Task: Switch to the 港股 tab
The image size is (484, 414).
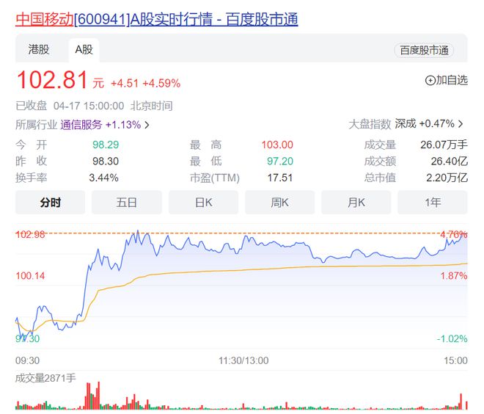Action: (x=39, y=49)
